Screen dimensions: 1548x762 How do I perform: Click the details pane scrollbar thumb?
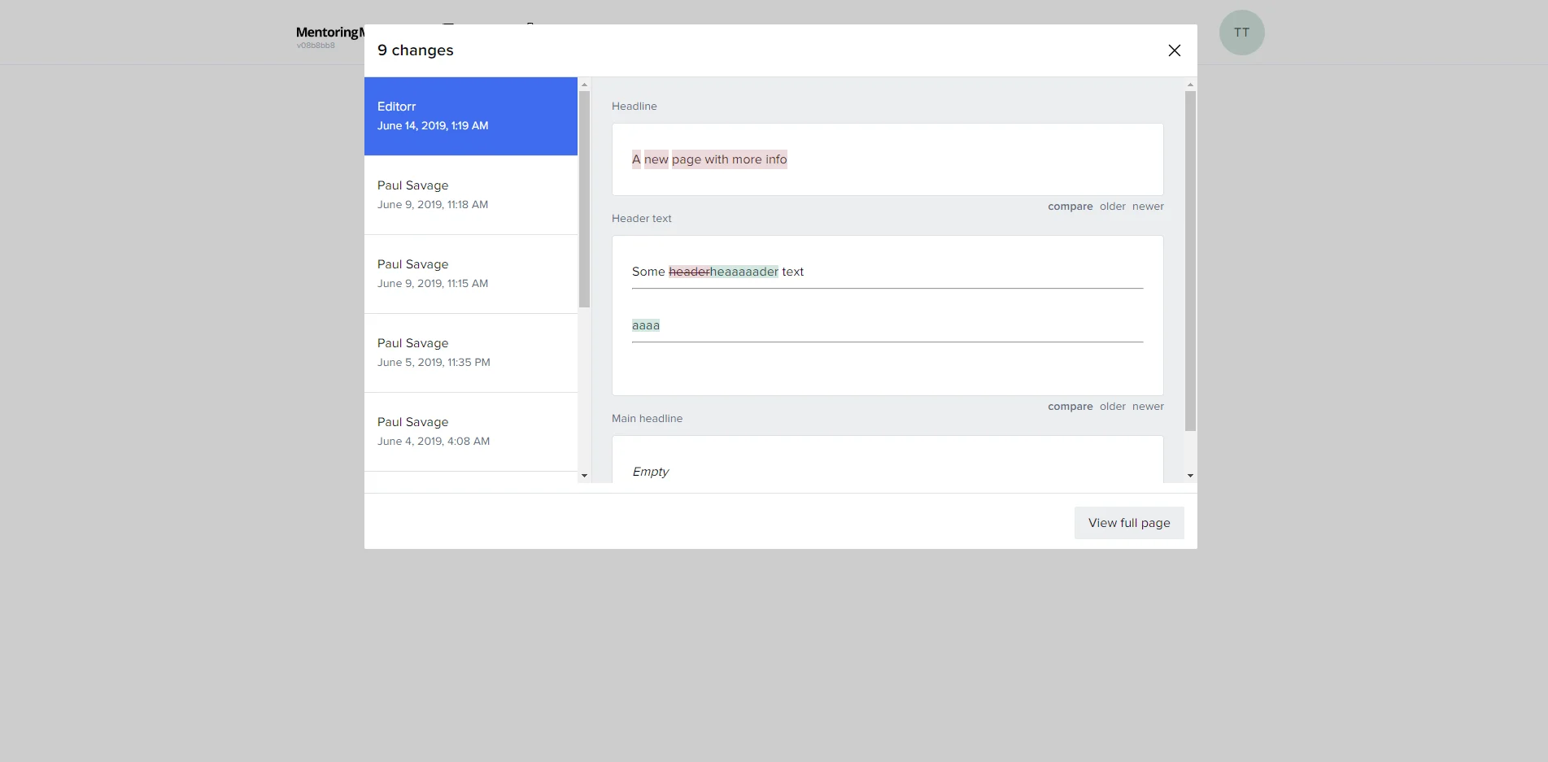tap(1190, 260)
